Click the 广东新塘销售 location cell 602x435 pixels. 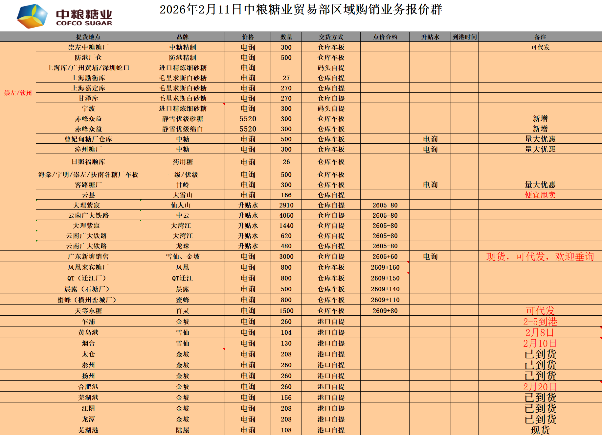(88, 256)
